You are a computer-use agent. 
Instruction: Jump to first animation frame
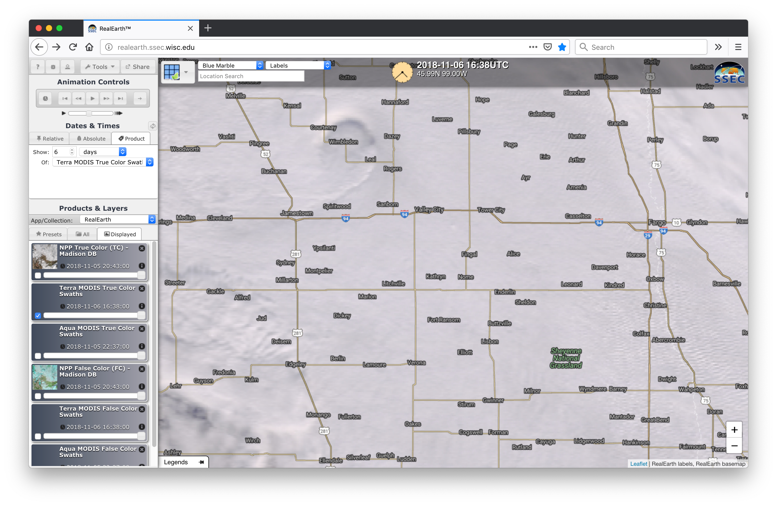65,98
